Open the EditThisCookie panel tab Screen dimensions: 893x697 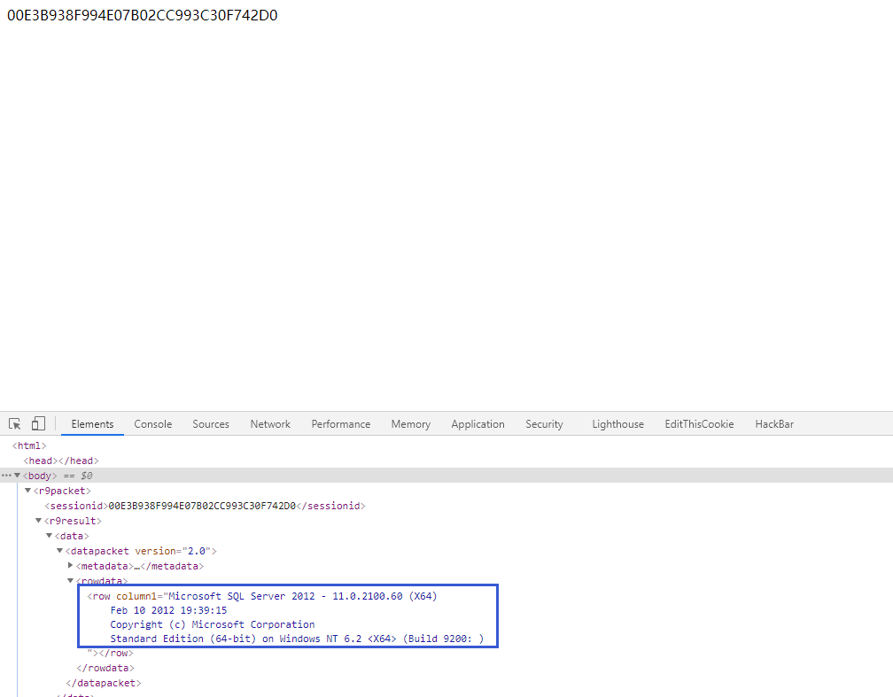(x=699, y=424)
